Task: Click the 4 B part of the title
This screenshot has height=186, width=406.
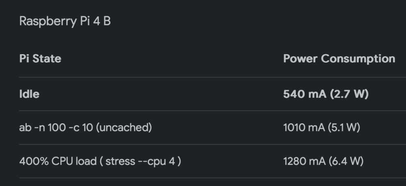Action: (102, 21)
